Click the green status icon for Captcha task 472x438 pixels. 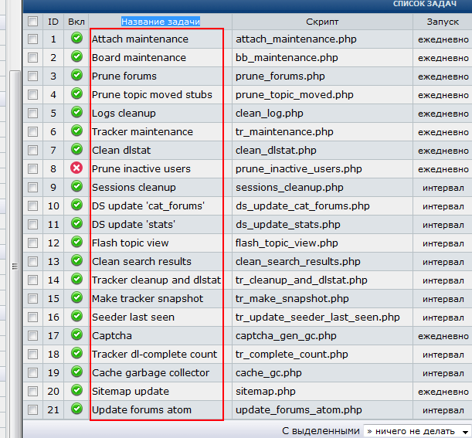pos(76,335)
